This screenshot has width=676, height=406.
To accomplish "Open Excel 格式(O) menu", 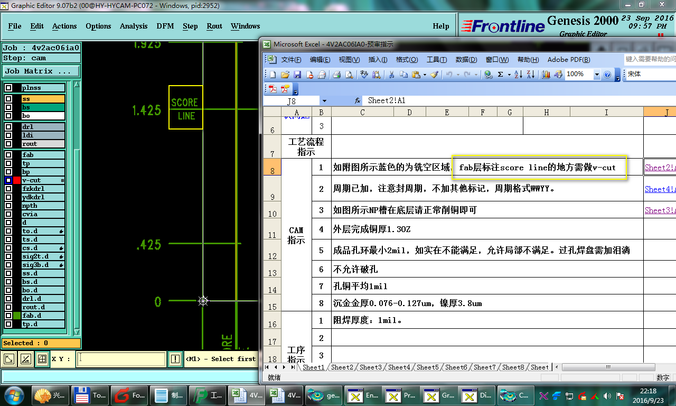I will [x=407, y=60].
